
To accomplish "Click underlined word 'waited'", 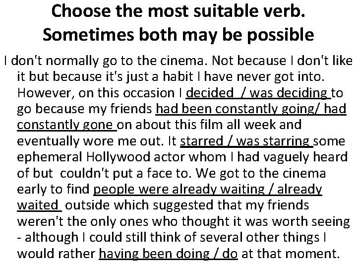I will [38, 205].
